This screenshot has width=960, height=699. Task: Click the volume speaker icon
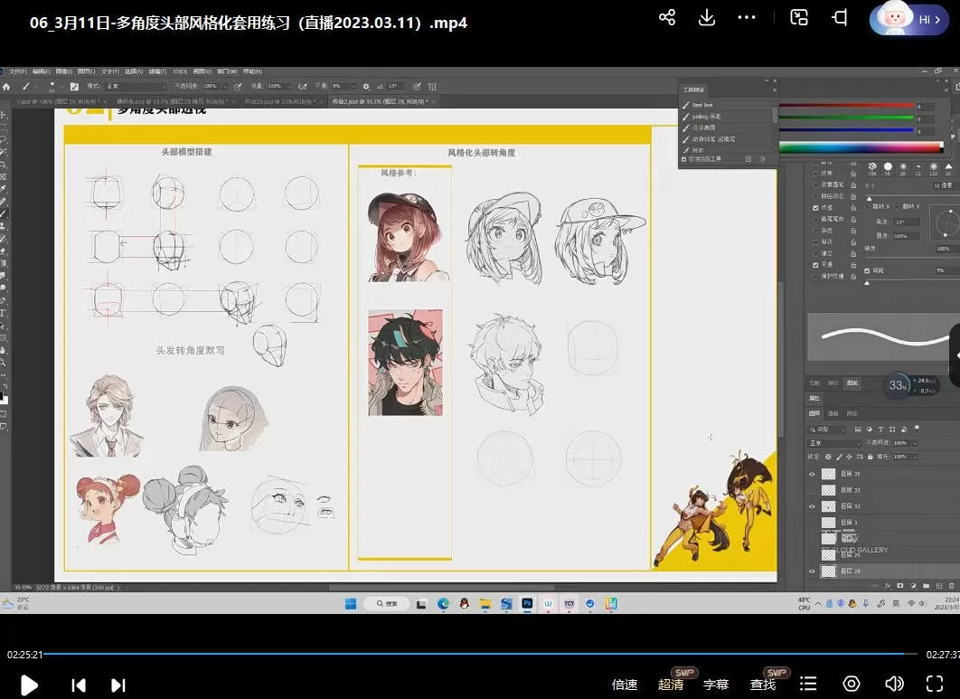tap(894, 684)
